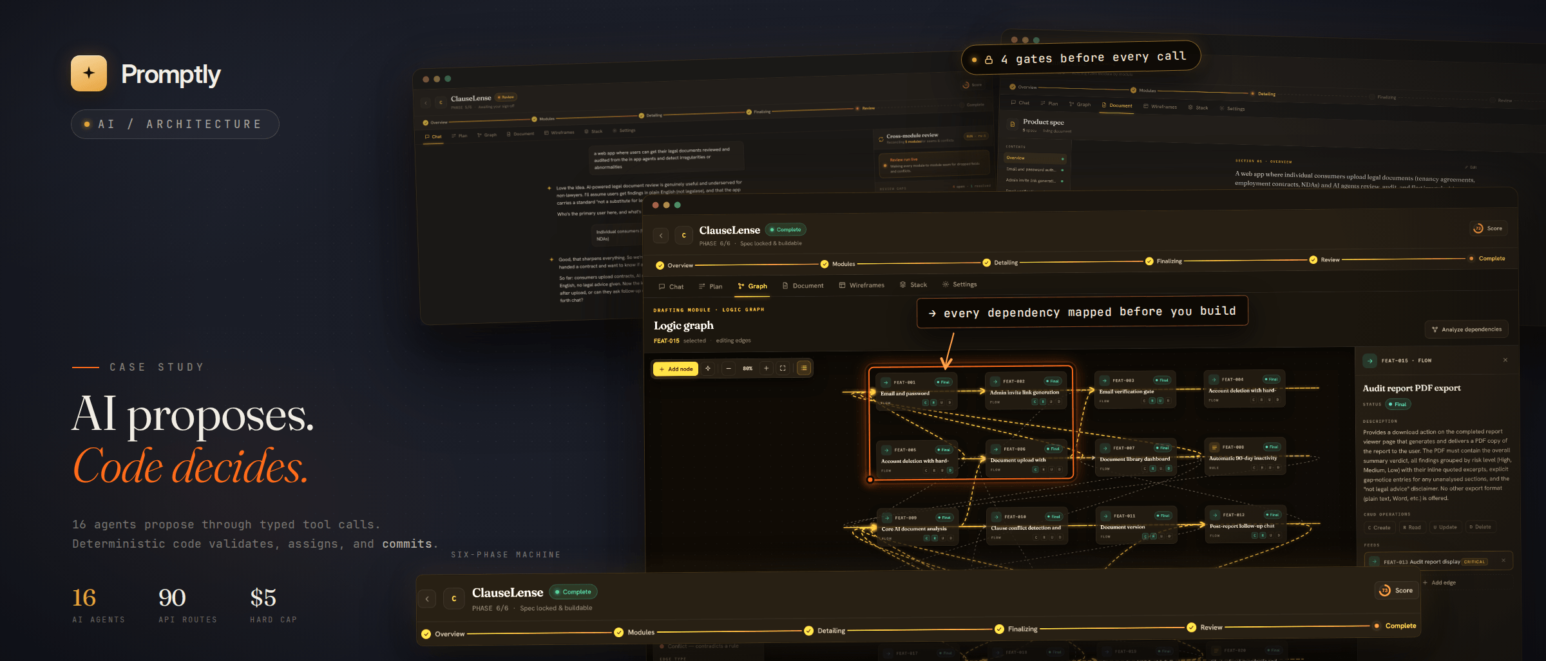Click the flow arrow icon in the FEAT-015 panel header
This screenshot has height=661, width=1546.
pos(1369,361)
